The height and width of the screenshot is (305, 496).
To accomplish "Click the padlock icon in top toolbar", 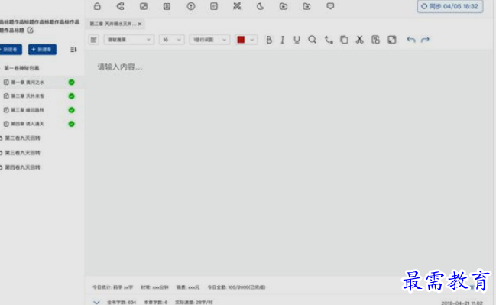I will coord(97,6).
